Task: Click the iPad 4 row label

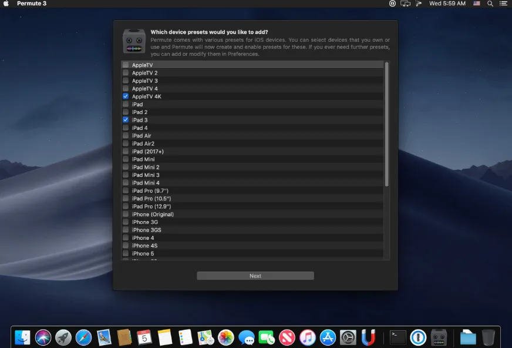Action: pos(140,128)
